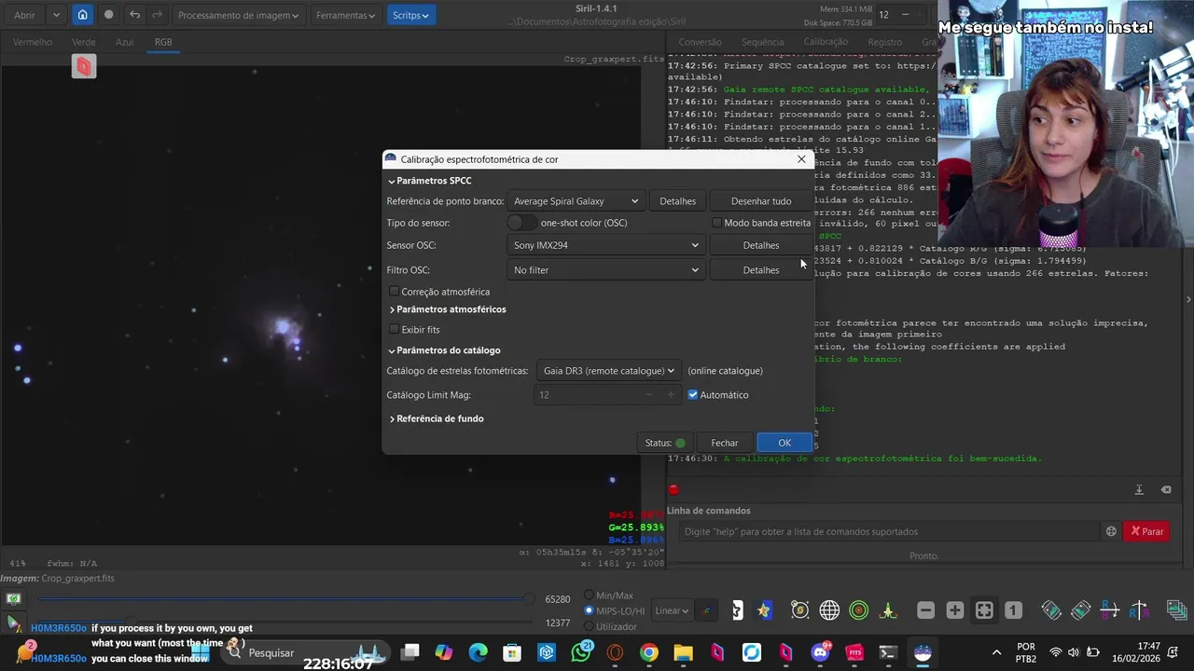Viewport: 1194px width, 671px height.
Task: Click the zoom in plus icon
Action: pos(955,610)
